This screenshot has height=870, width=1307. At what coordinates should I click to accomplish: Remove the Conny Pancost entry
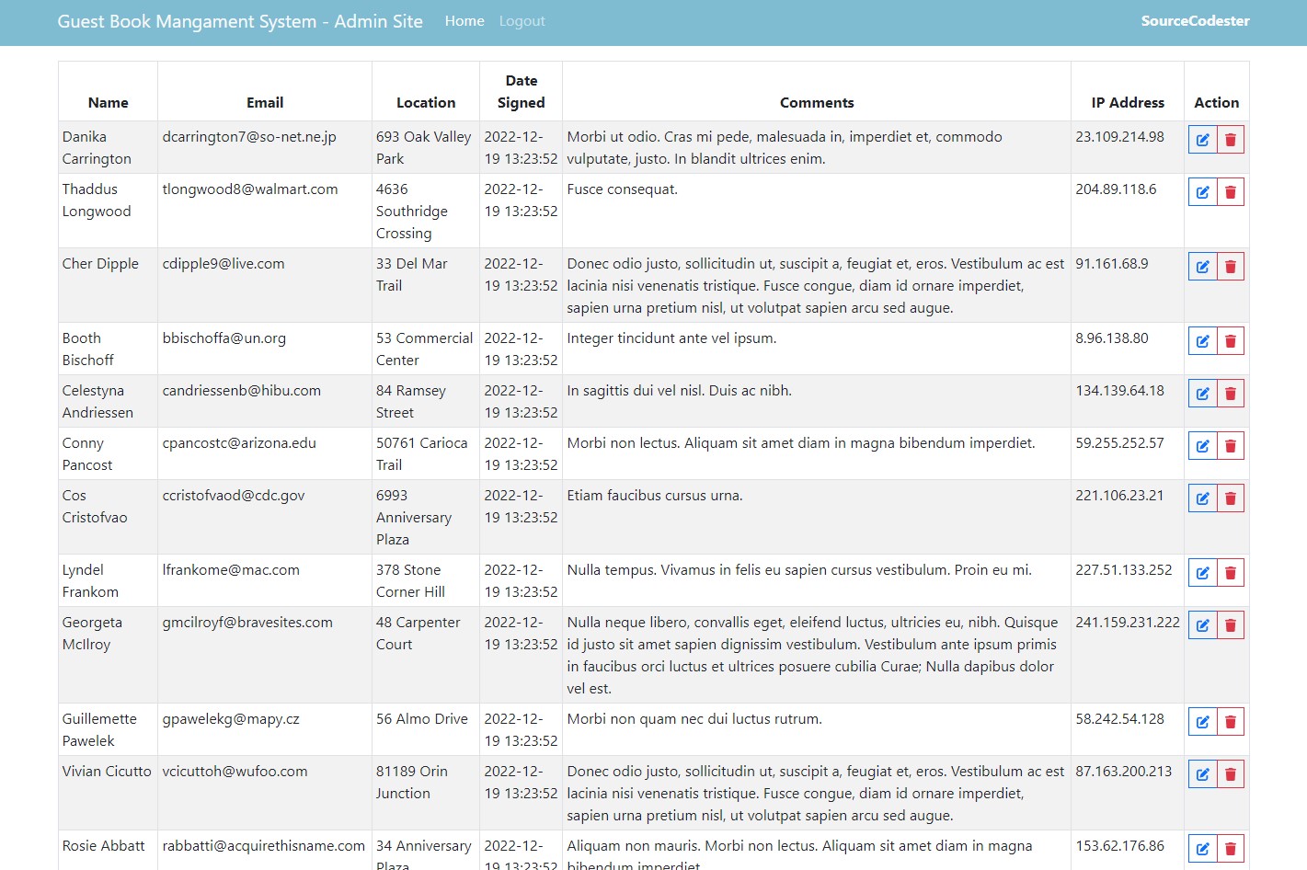point(1231,445)
